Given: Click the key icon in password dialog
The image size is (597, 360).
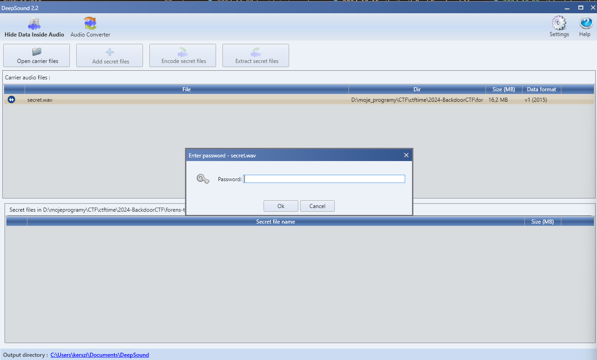Looking at the screenshot, I should pos(203,179).
